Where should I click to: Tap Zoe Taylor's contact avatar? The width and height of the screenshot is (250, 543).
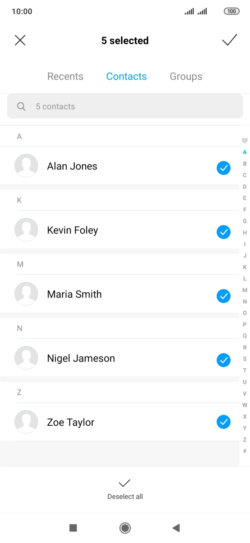pyautogui.click(x=26, y=422)
